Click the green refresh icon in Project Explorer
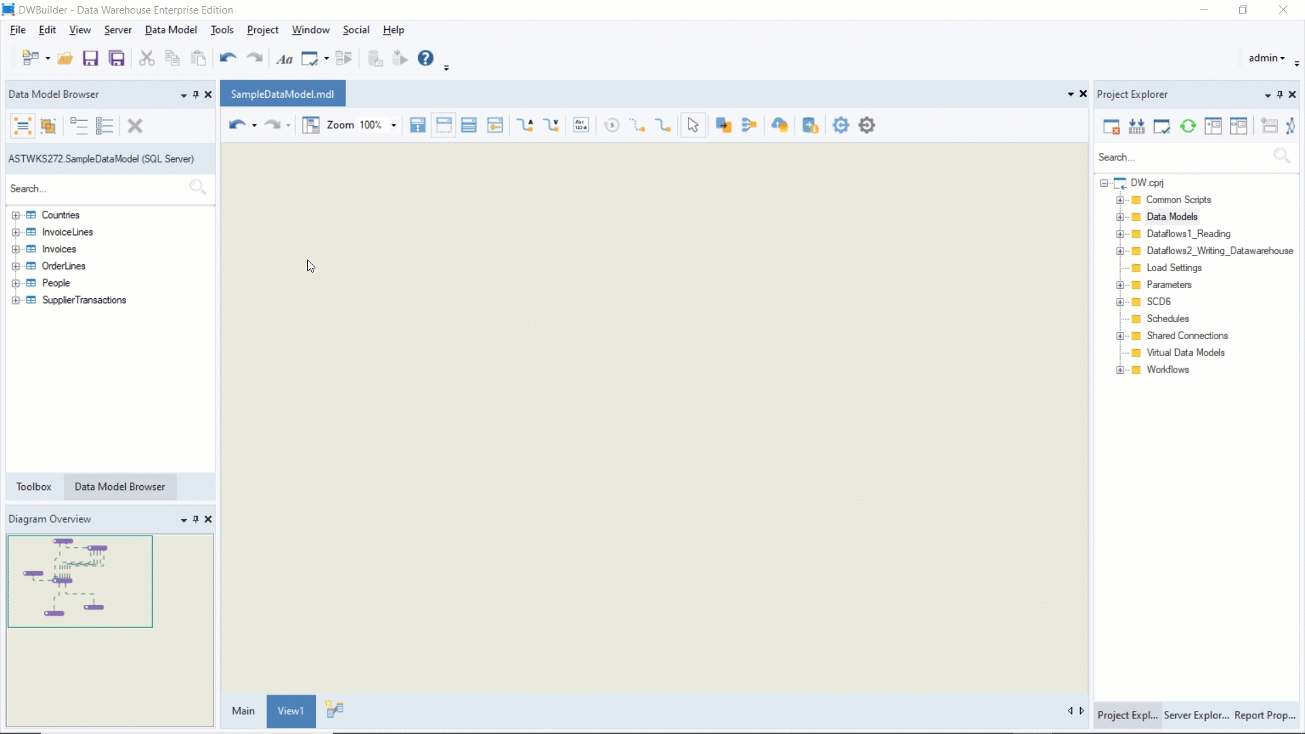The width and height of the screenshot is (1305, 734). pos(1187,126)
